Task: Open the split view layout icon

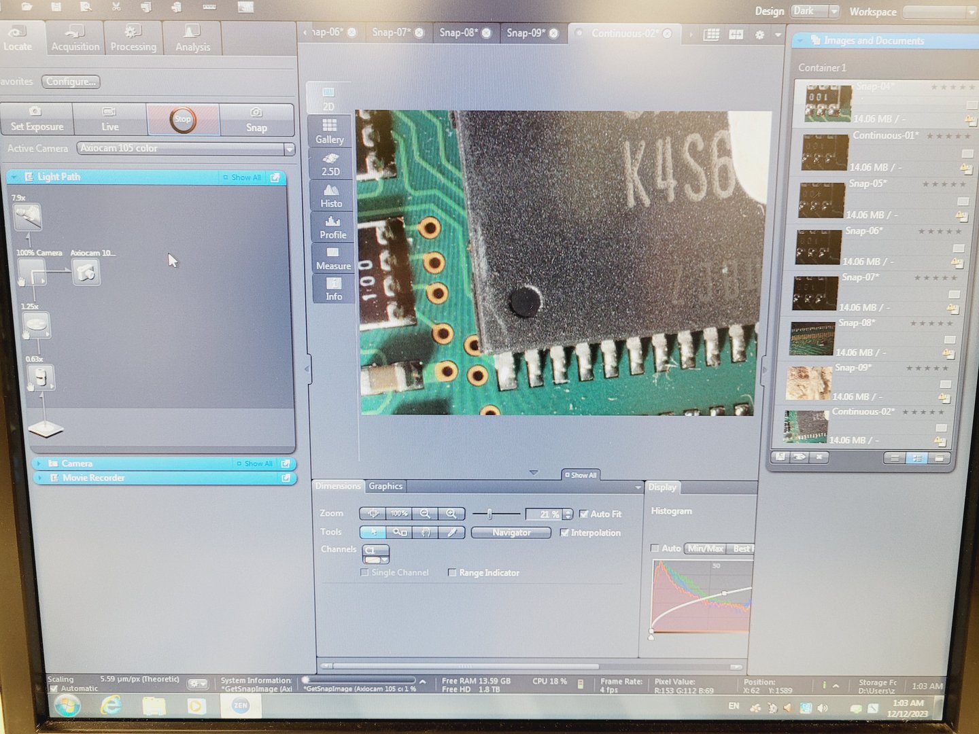Action: [736, 34]
